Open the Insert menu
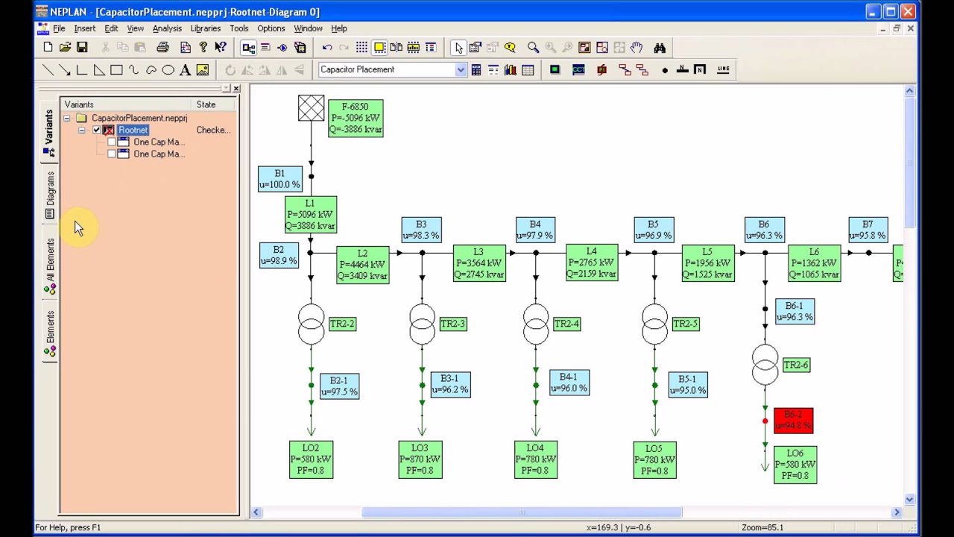The height and width of the screenshot is (537, 954). [x=84, y=28]
